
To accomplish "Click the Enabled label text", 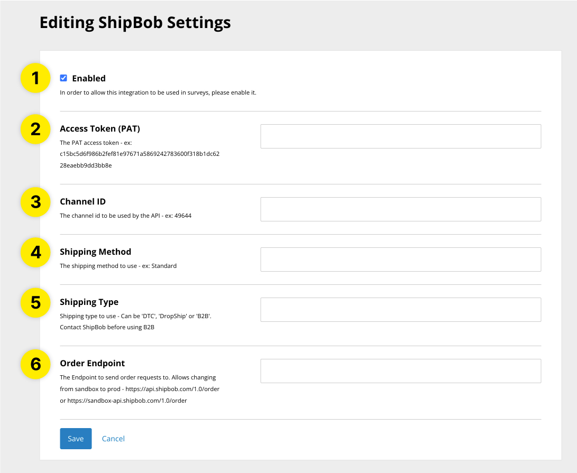I will (x=89, y=78).
